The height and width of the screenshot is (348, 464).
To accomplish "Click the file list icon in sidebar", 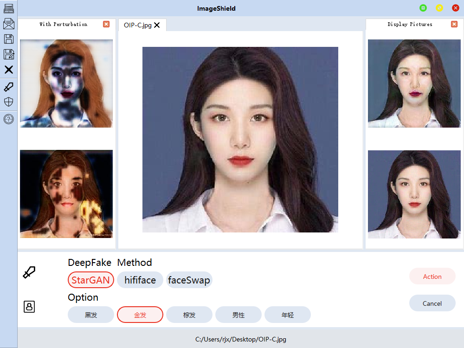I will point(8,8).
